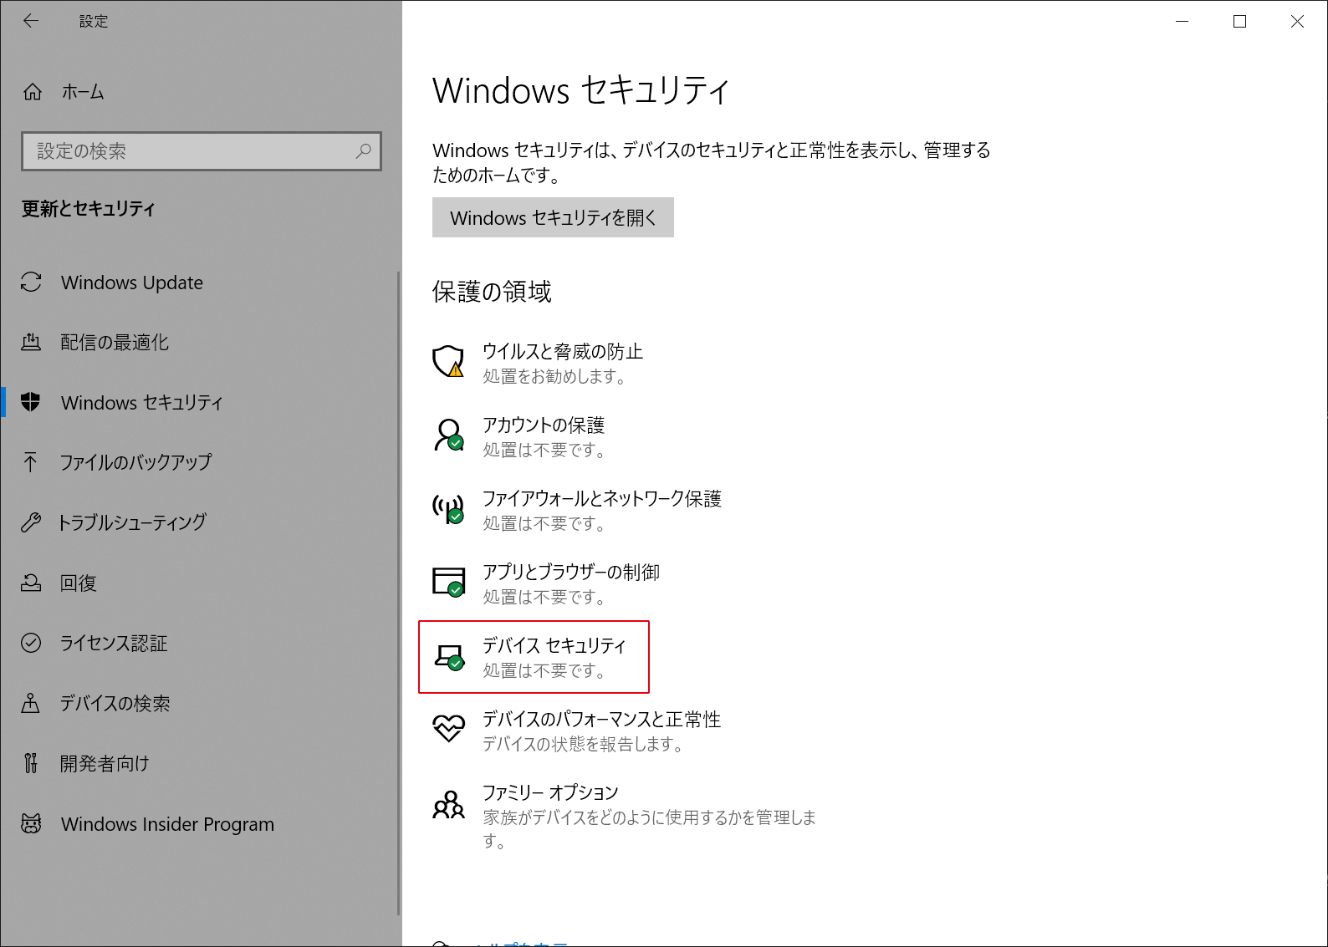Screen dimensions: 1328x947
Task: Click the app and browser control icon
Action: 448,582
